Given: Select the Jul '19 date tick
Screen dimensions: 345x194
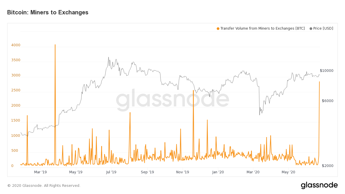Looking at the screenshot, I should point(111,172).
